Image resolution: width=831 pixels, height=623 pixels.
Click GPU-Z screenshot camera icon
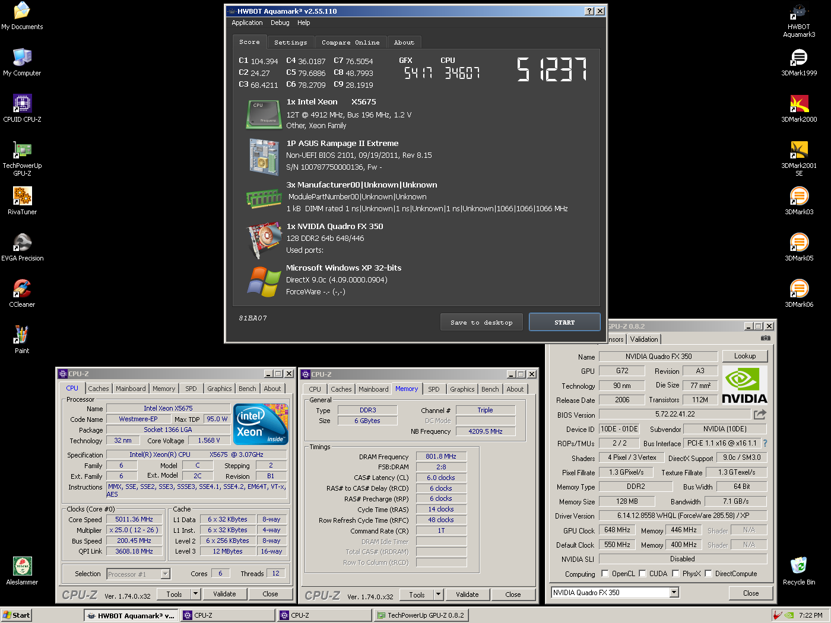pyautogui.click(x=766, y=338)
